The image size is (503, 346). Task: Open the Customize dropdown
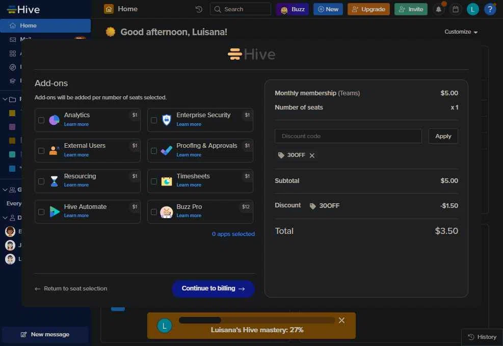[x=461, y=32]
